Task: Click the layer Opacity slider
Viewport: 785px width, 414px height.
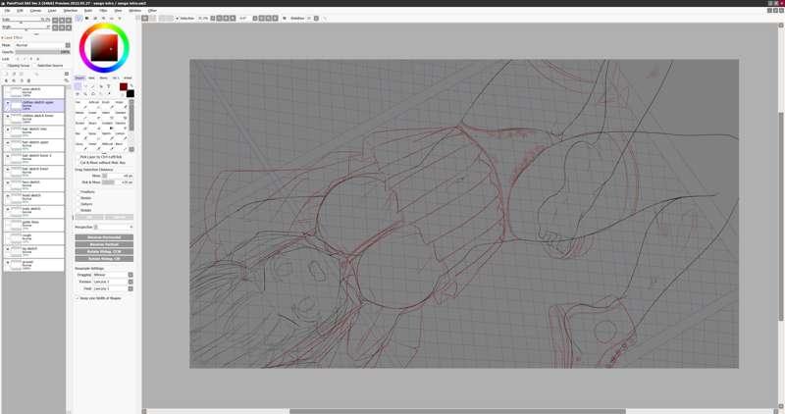Action: click(x=42, y=52)
